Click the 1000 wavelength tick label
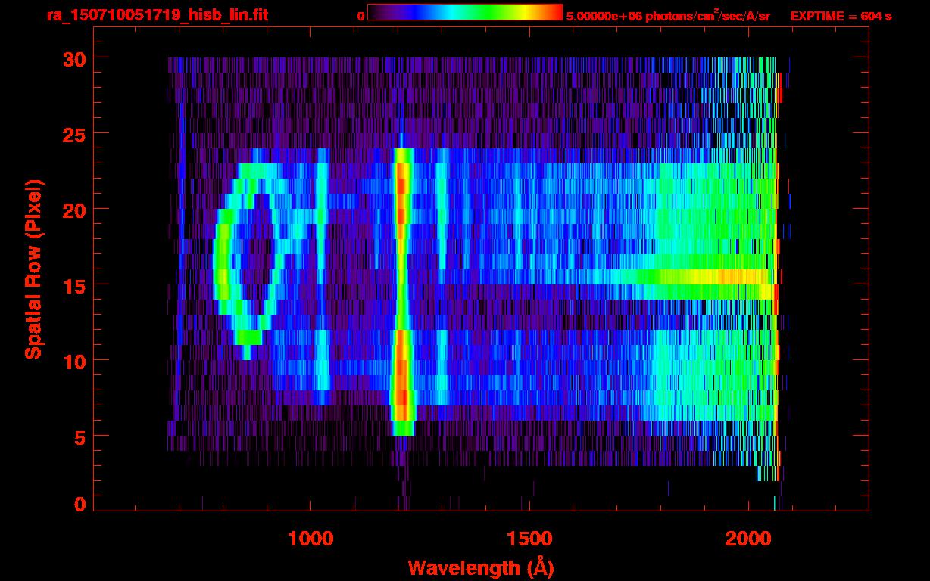The width and height of the screenshot is (930, 581). pos(311,539)
